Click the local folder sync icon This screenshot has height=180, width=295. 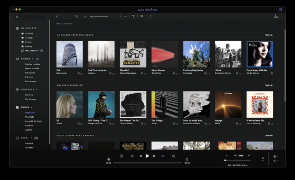[36, 138]
